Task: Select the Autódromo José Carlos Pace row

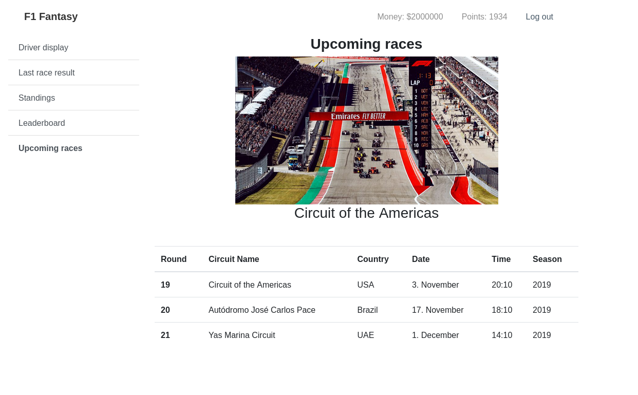Action: (x=366, y=310)
